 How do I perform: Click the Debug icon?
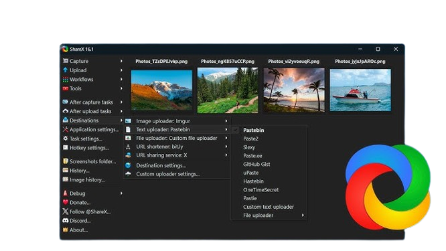click(x=66, y=193)
